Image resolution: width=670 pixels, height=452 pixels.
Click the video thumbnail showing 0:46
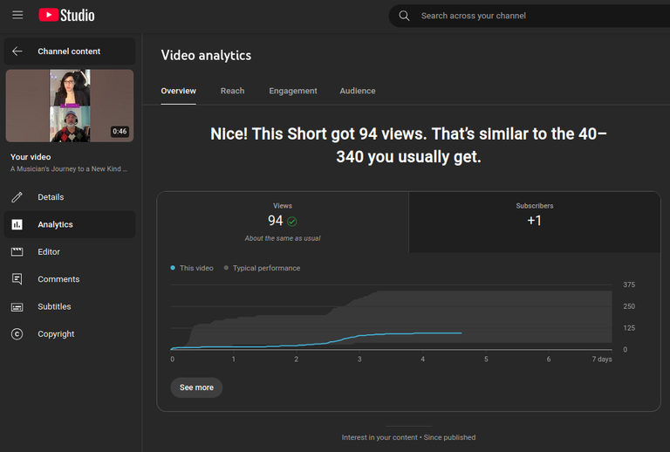click(x=70, y=106)
